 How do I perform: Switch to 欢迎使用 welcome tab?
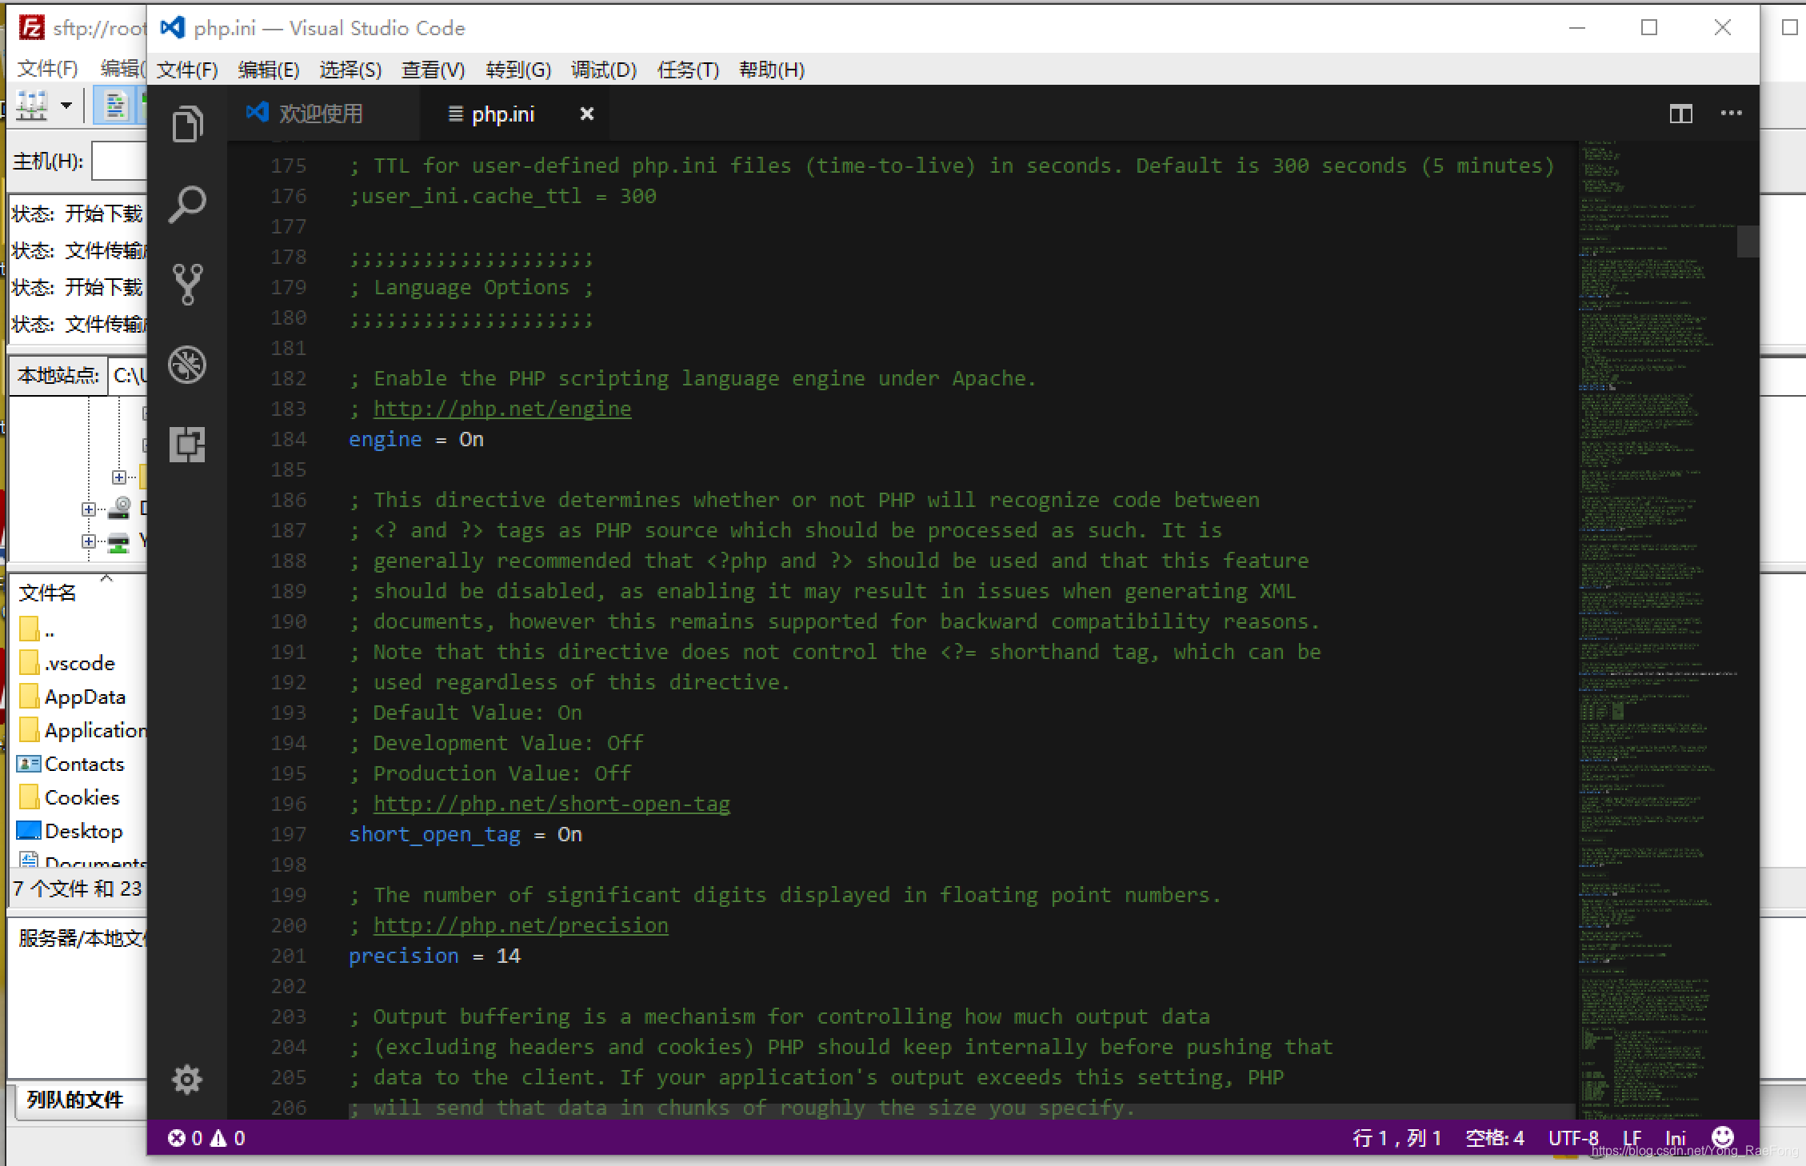tap(322, 114)
